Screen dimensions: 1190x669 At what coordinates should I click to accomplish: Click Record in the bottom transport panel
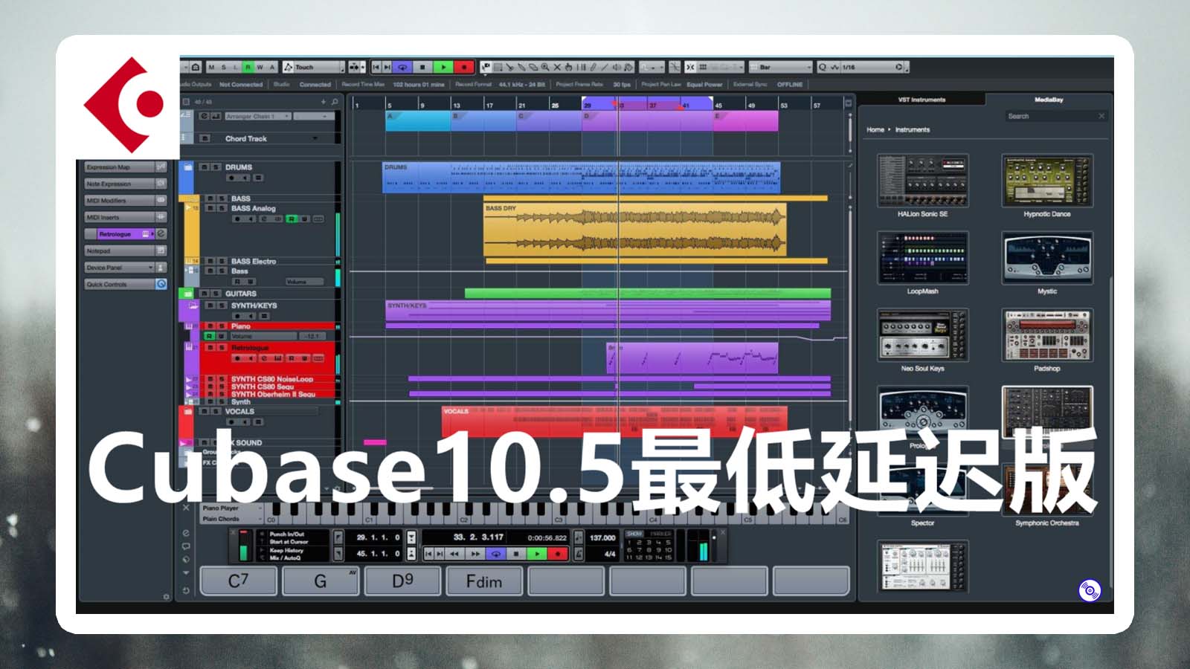(557, 554)
